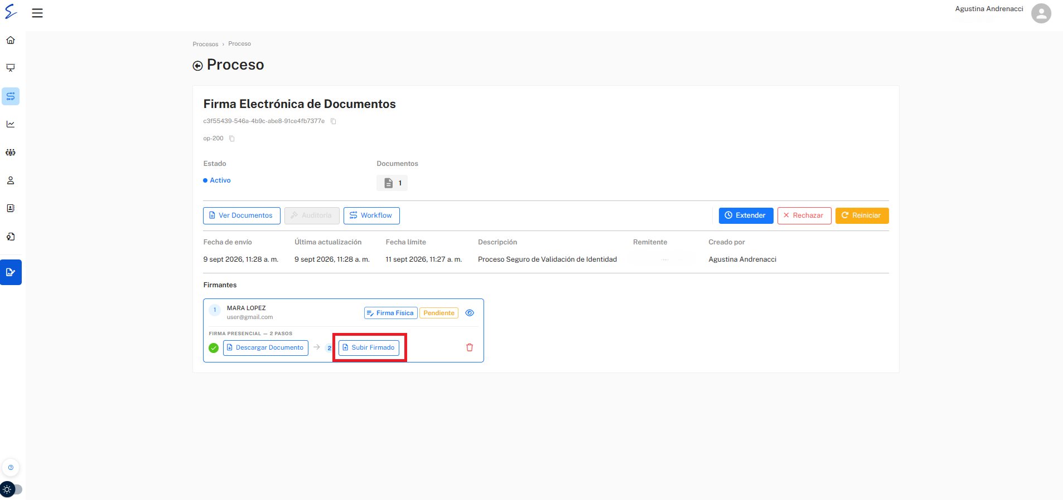Click signer email user@gmail.com
This screenshot has height=500, width=1063.
pyautogui.click(x=250, y=317)
